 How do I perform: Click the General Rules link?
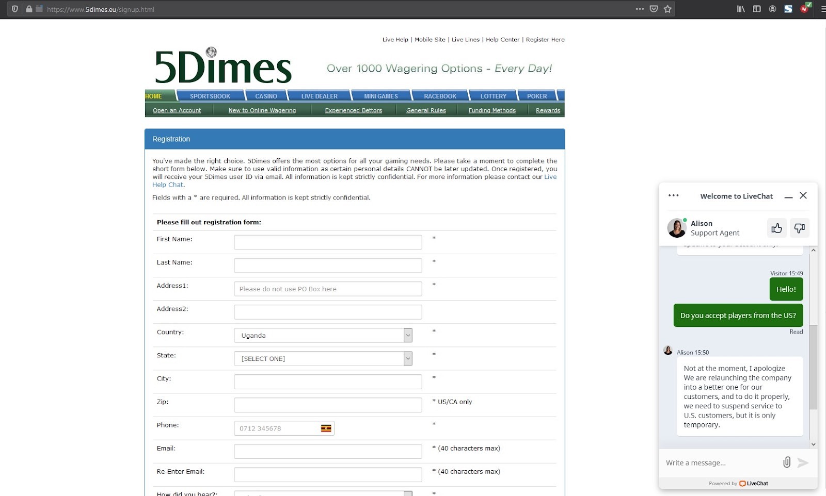(426, 110)
